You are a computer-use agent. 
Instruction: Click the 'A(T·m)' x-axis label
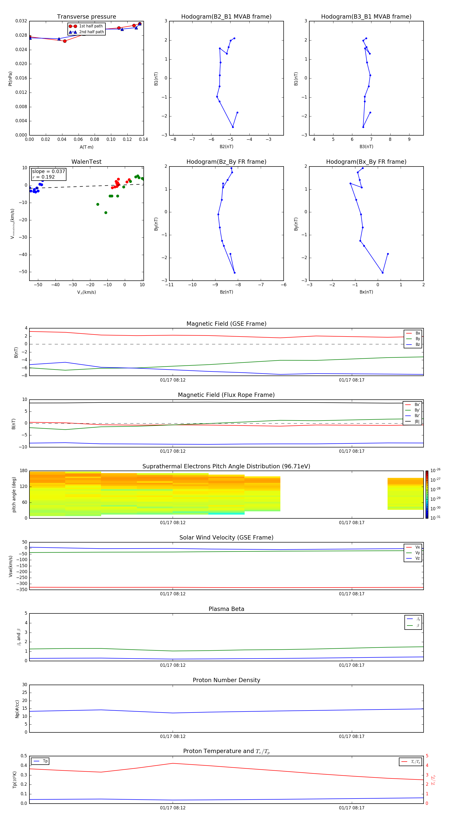[86, 147]
